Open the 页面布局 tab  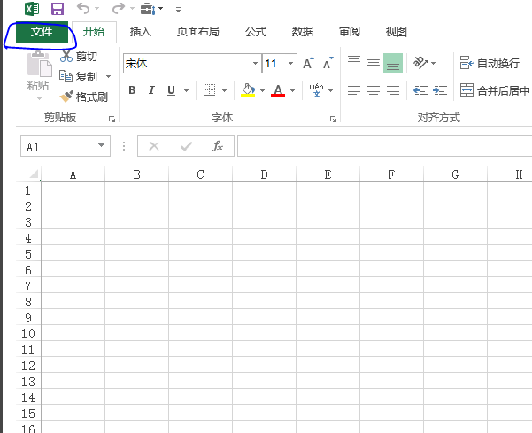point(197,32)
